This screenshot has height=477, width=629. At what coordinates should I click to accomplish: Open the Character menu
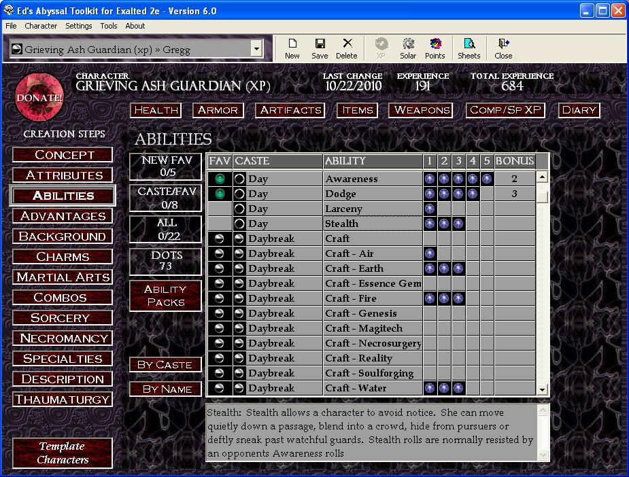41,26
